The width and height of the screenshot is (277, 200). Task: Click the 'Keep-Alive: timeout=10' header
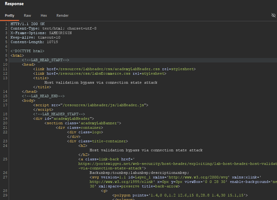(35, 37)
